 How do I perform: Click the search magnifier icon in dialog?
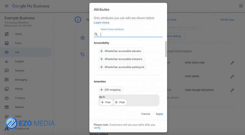pos(96,34)
